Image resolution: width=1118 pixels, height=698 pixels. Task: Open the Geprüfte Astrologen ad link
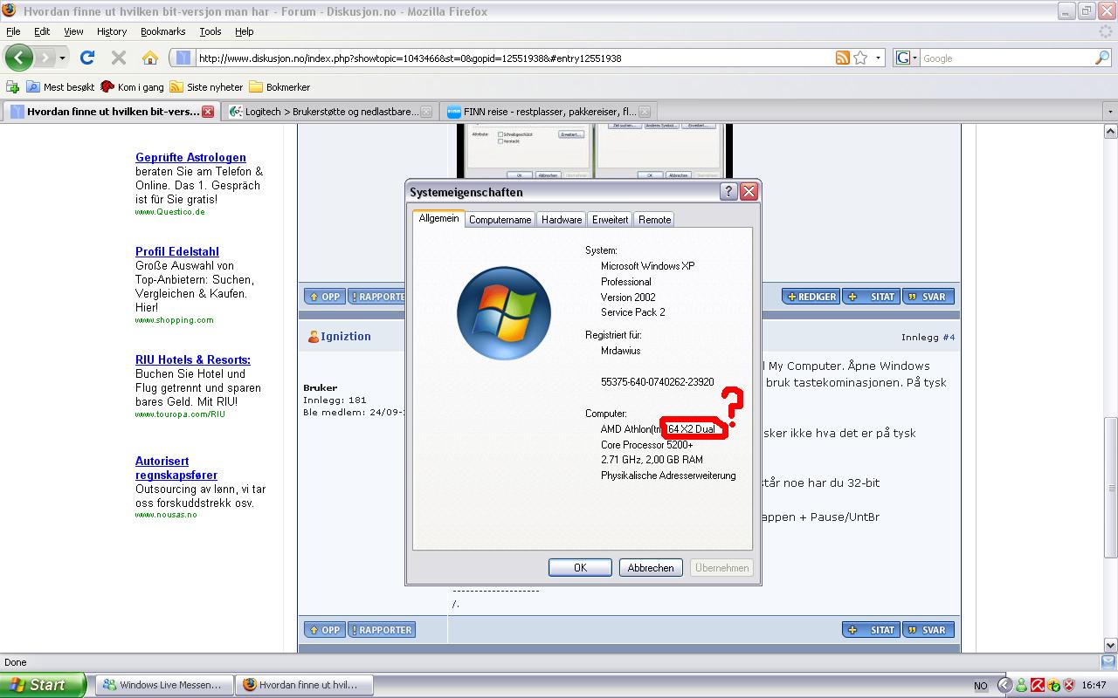190,157
